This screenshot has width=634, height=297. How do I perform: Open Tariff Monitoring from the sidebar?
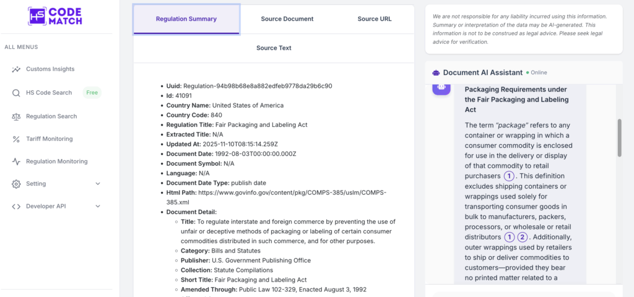tap(49, 139)
